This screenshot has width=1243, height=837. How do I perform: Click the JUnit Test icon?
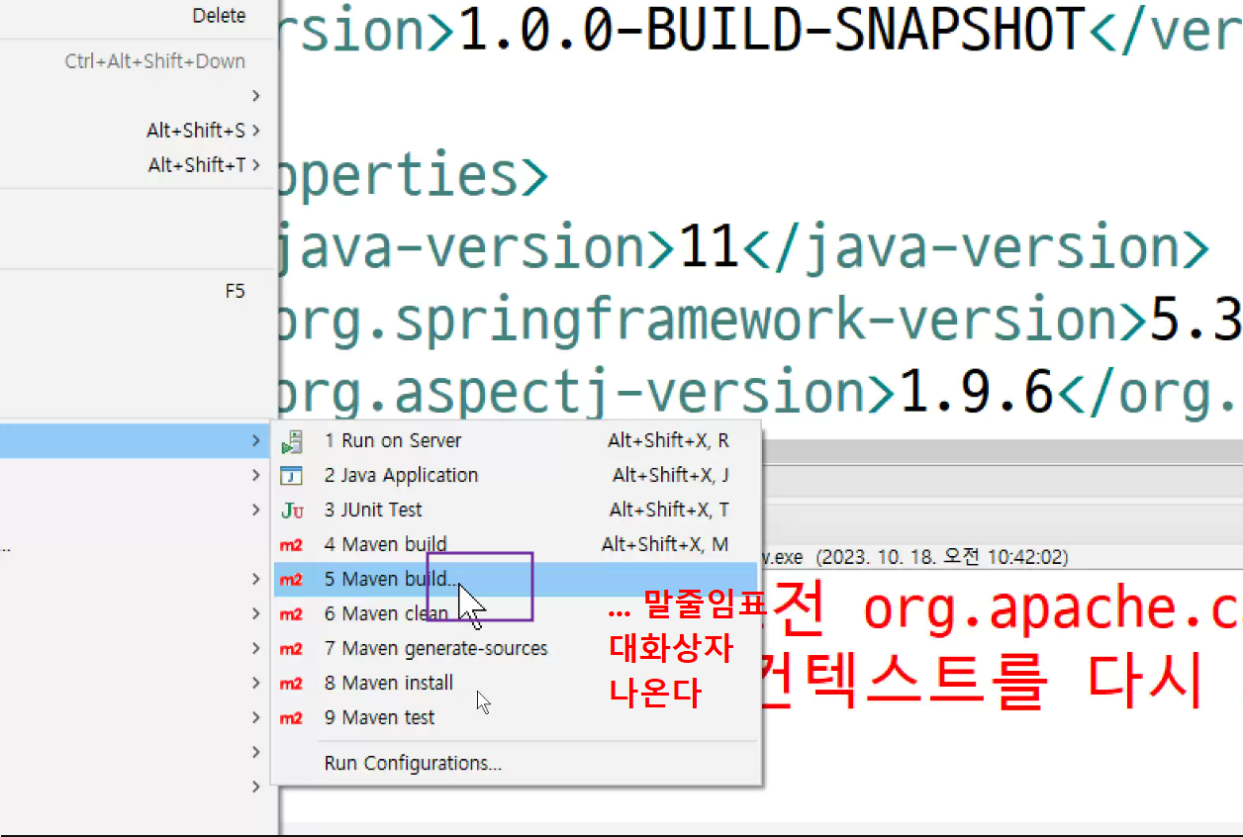[x=291, y=511]
